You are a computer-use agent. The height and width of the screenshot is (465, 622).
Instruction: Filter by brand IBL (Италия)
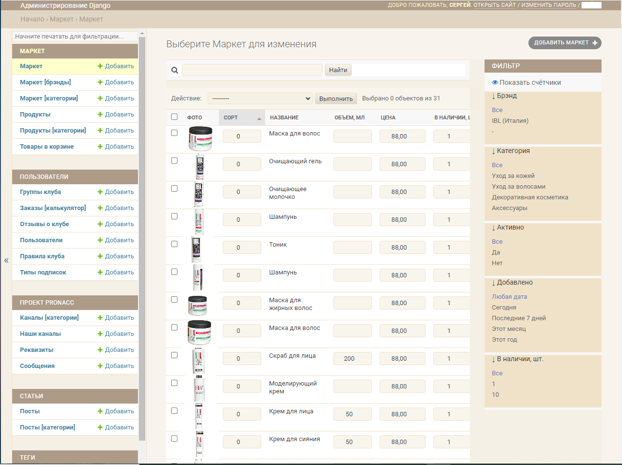510,121
